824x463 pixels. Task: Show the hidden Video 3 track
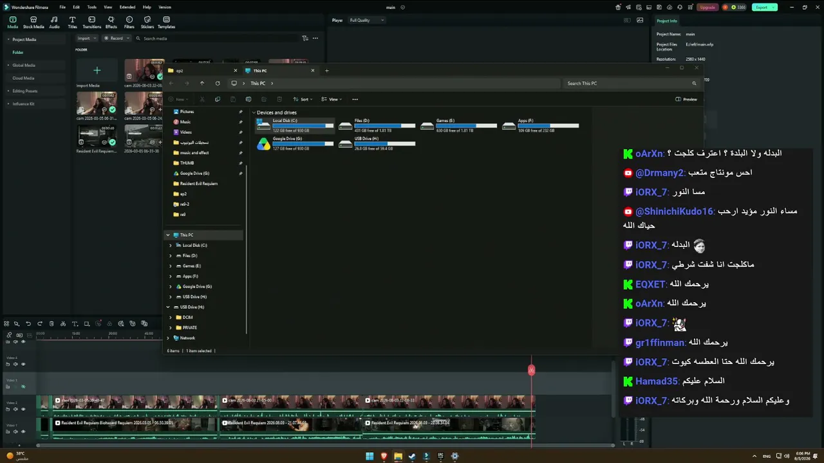[23, 386]
